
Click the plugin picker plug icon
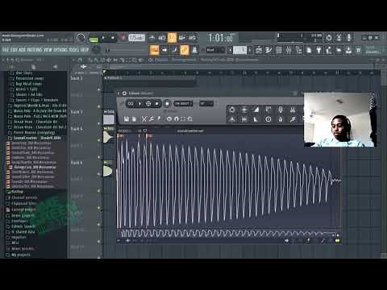tap(318, 50)
